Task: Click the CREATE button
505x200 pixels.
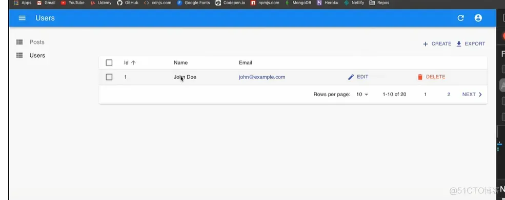Action: 437,43
